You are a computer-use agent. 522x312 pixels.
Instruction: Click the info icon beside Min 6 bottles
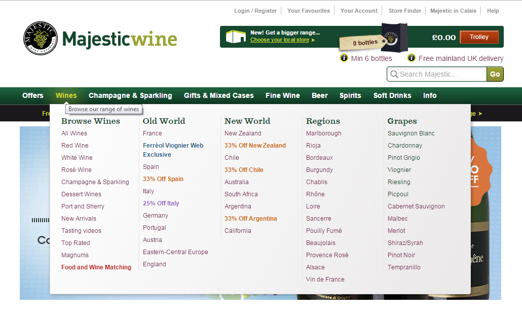(344, 58)
